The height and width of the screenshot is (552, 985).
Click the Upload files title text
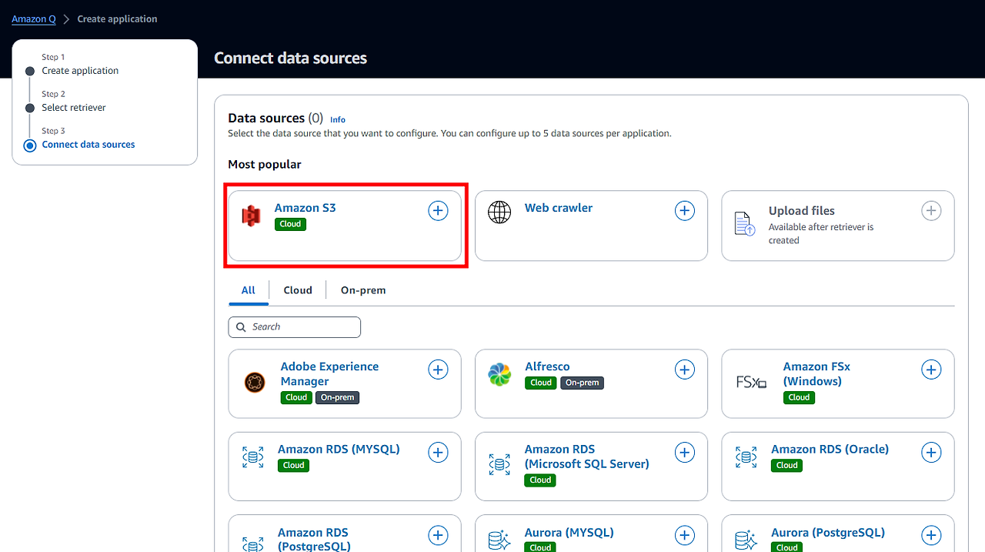[x=802, y=211]
